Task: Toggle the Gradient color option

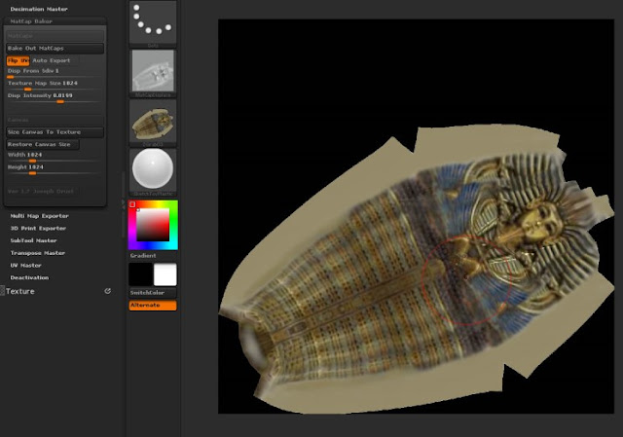Action: click(143, 256)
